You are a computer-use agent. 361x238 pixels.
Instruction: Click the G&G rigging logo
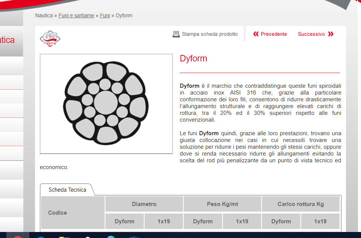(x=50, y=38)
